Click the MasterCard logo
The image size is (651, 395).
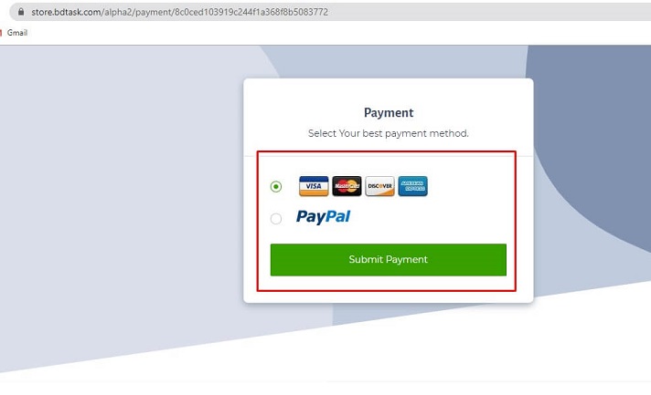tap(347, 186)
